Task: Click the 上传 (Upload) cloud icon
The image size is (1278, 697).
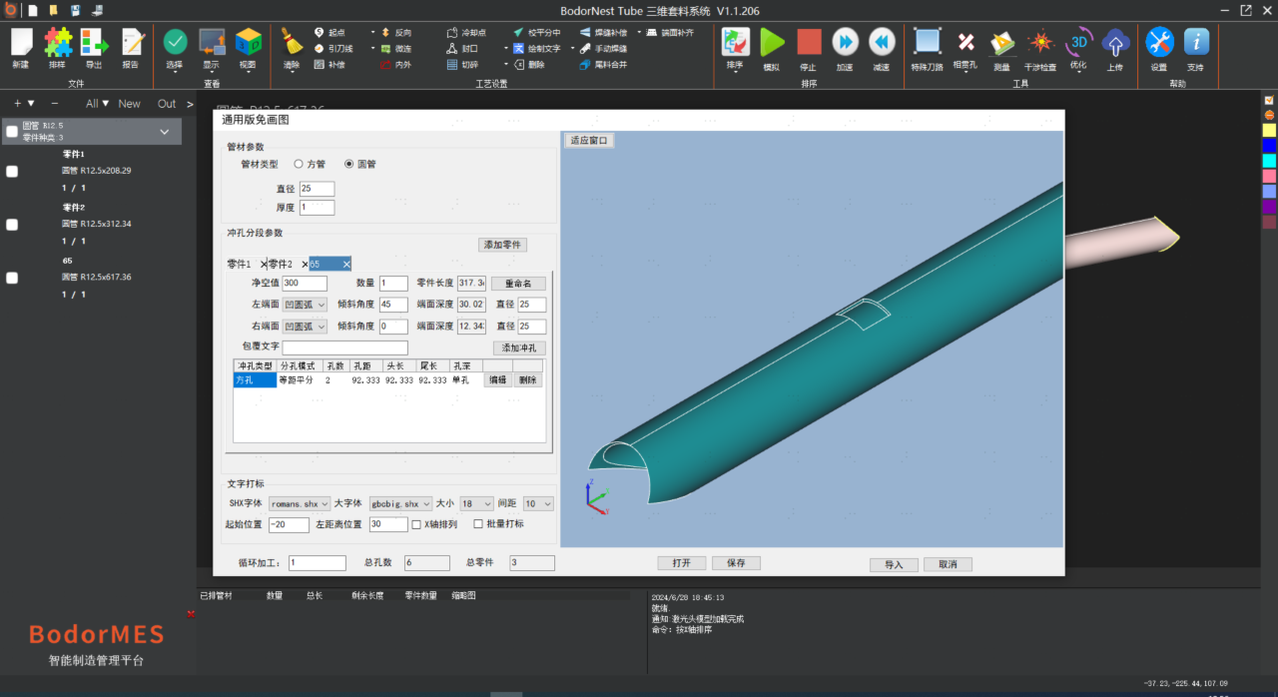Action: 1115,42
